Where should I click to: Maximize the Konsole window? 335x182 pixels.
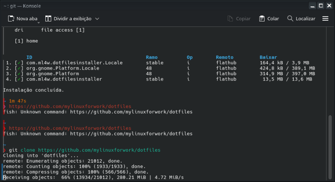[320, 6]
